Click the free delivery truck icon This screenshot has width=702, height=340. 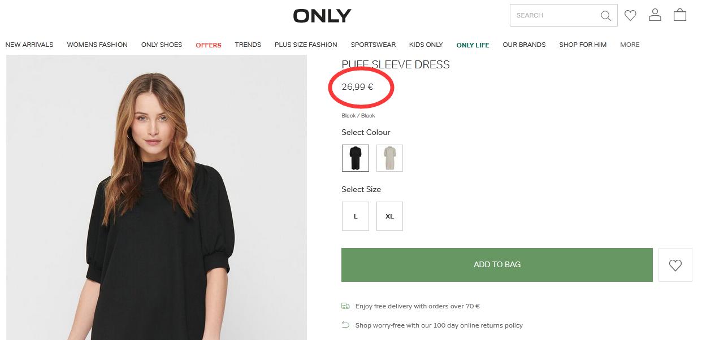pos(345,306)
